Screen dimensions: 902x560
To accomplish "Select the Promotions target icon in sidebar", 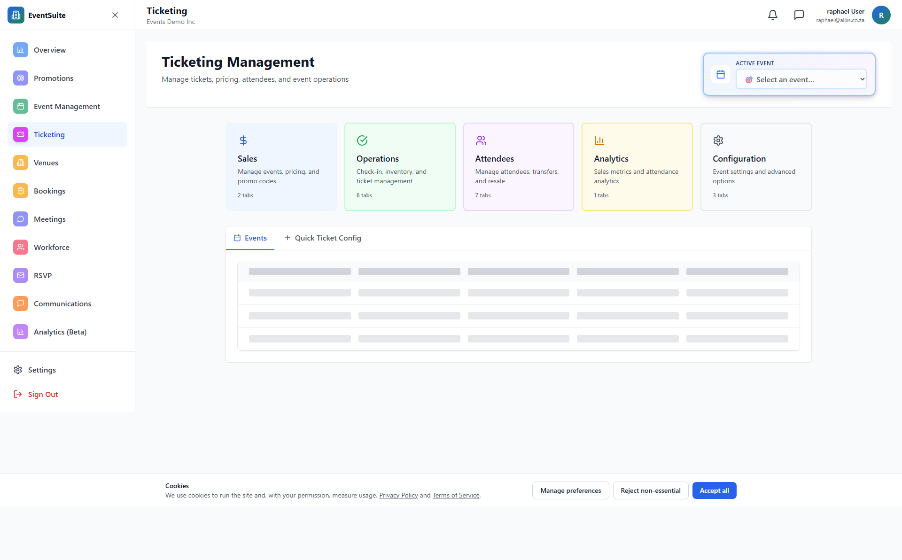I will click(x=20, y=78).
